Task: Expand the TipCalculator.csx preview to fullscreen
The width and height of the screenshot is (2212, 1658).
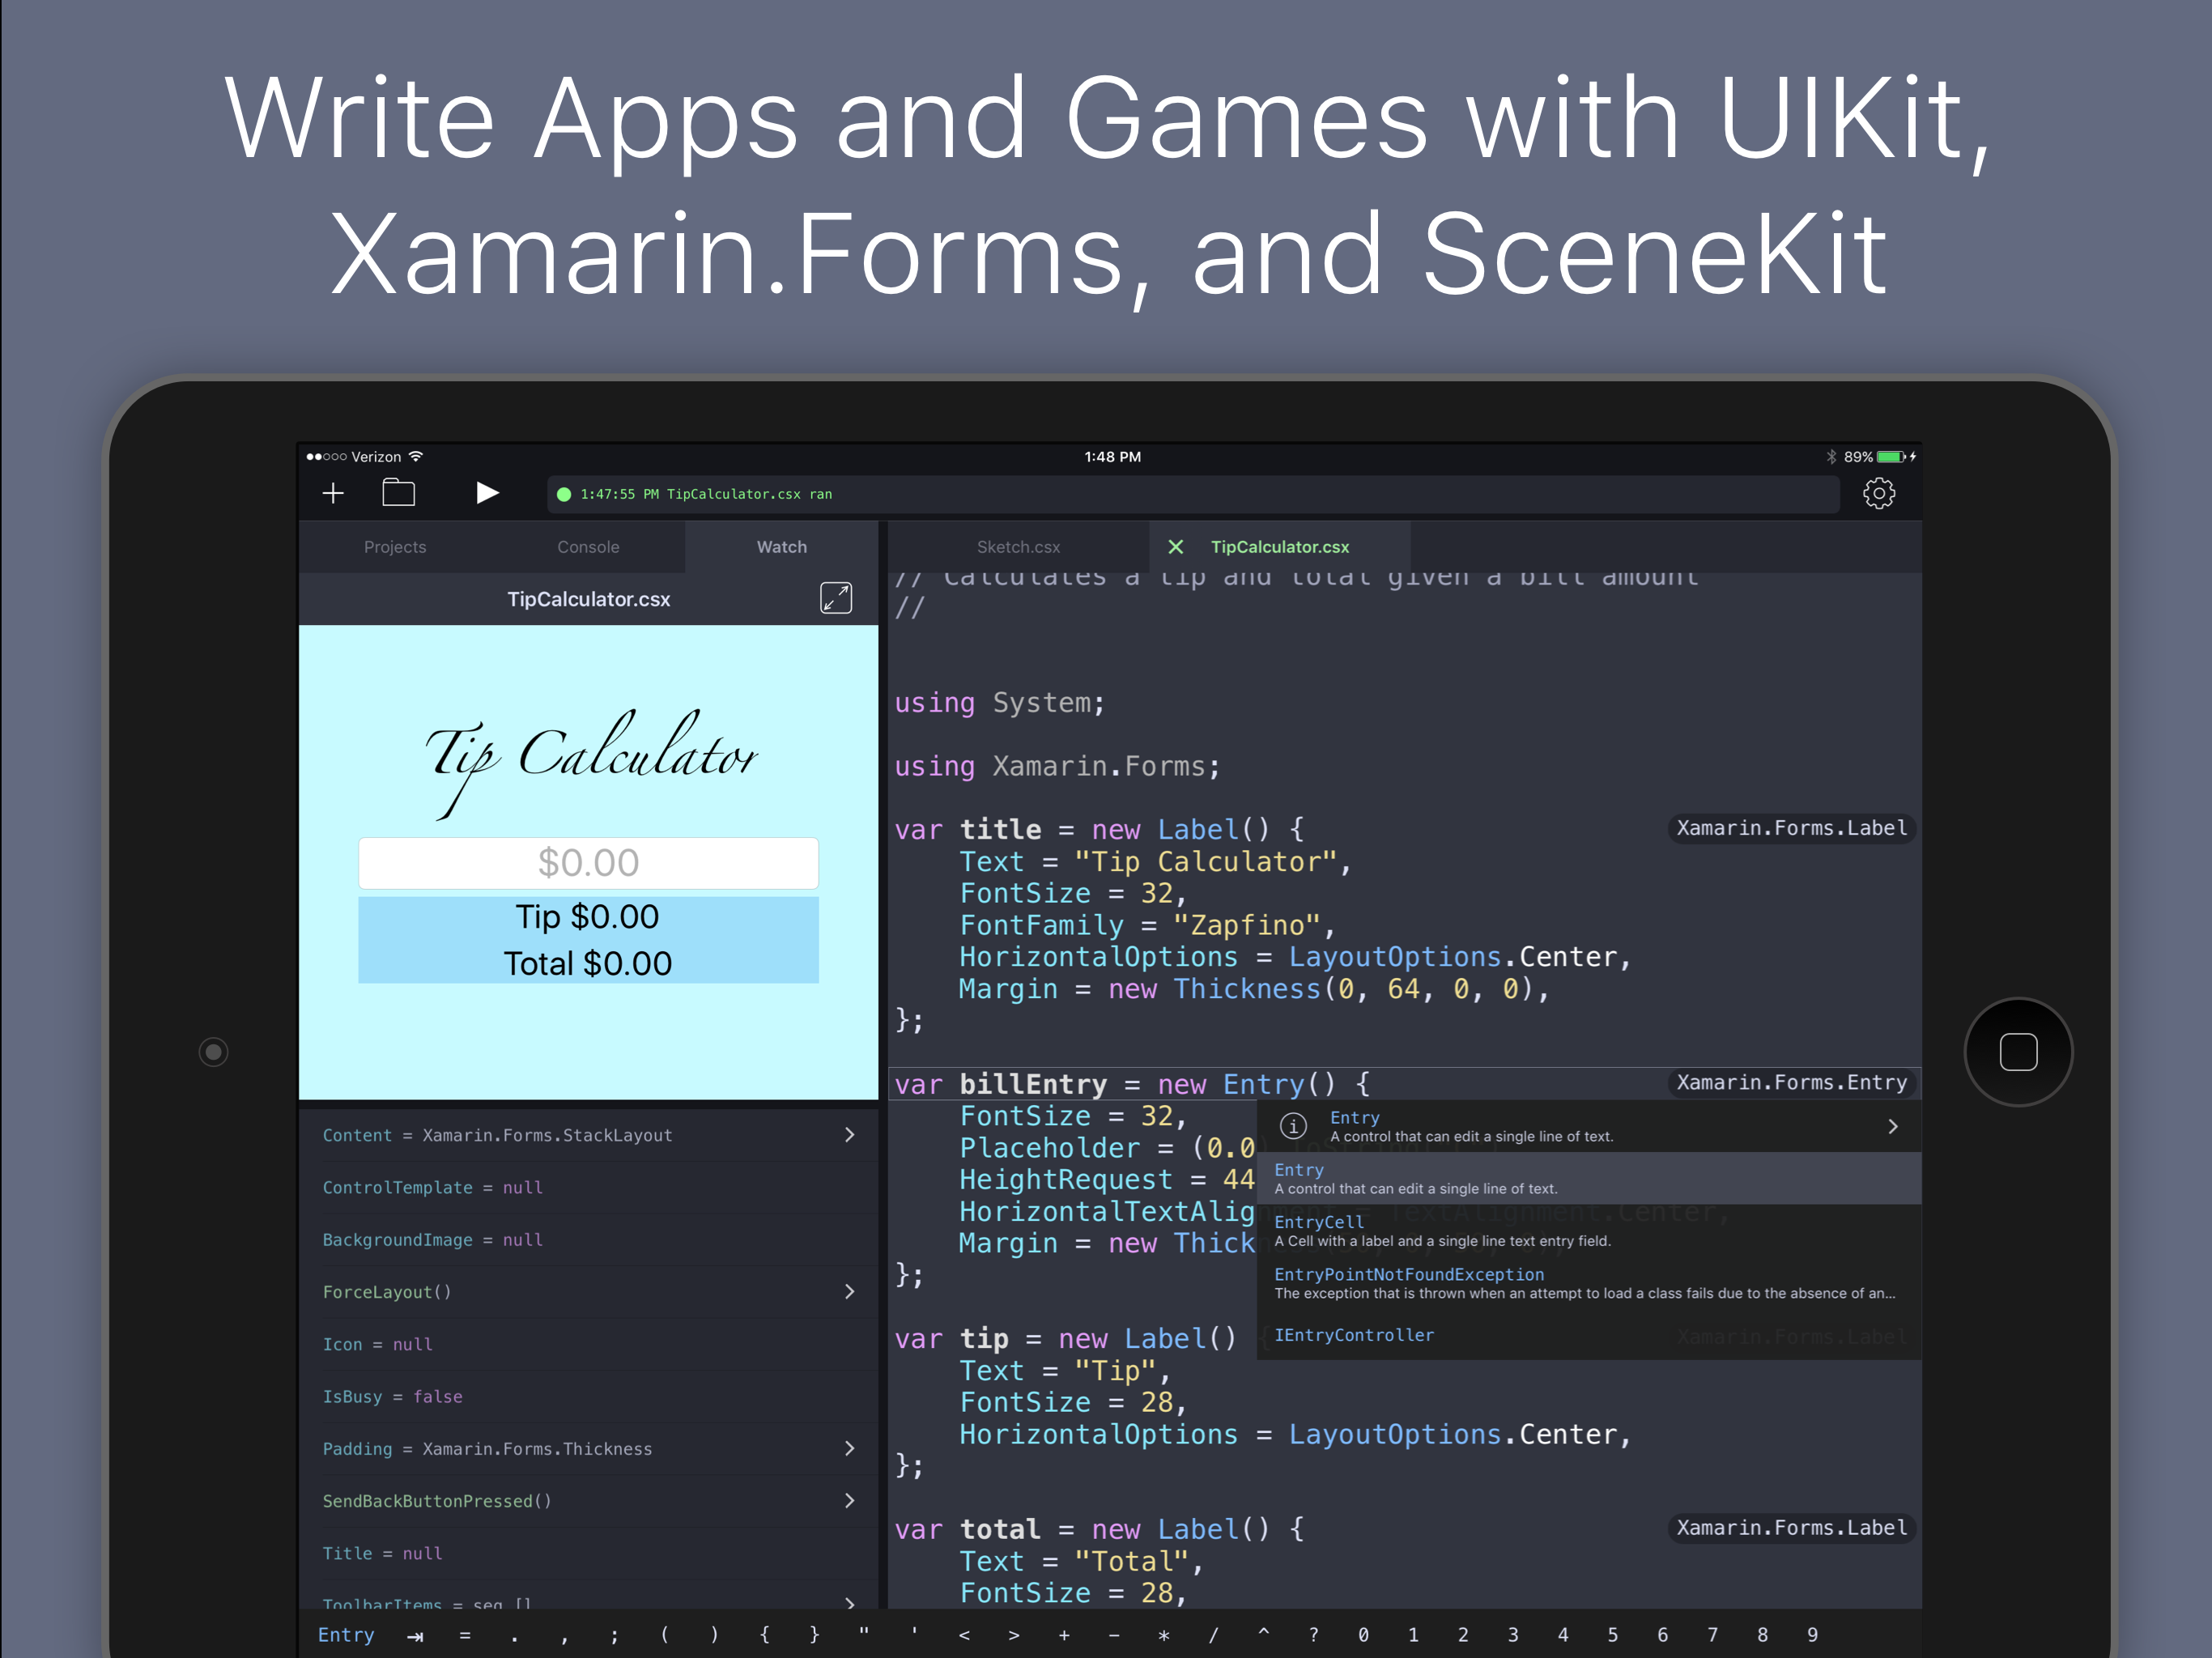Action: (836, 598)
